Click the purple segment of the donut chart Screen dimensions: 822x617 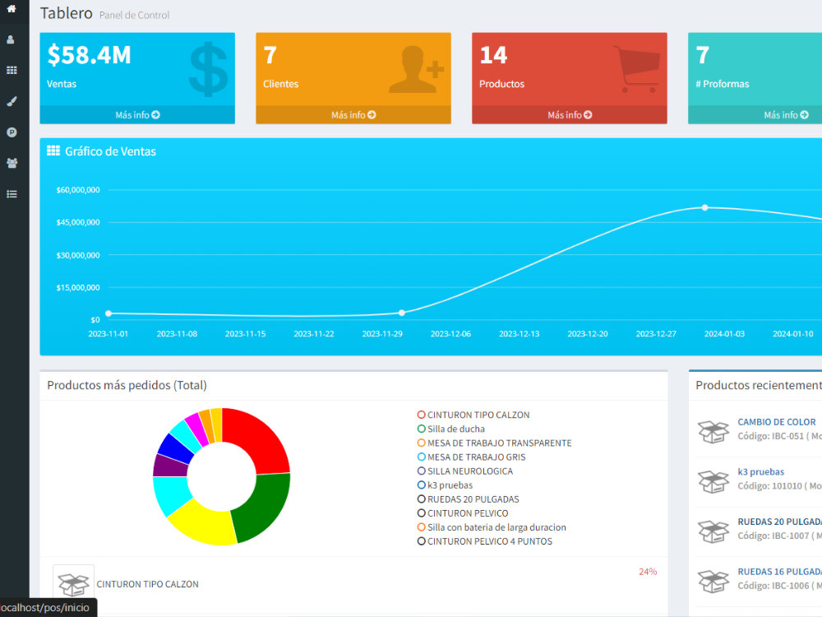coord(169,466)
